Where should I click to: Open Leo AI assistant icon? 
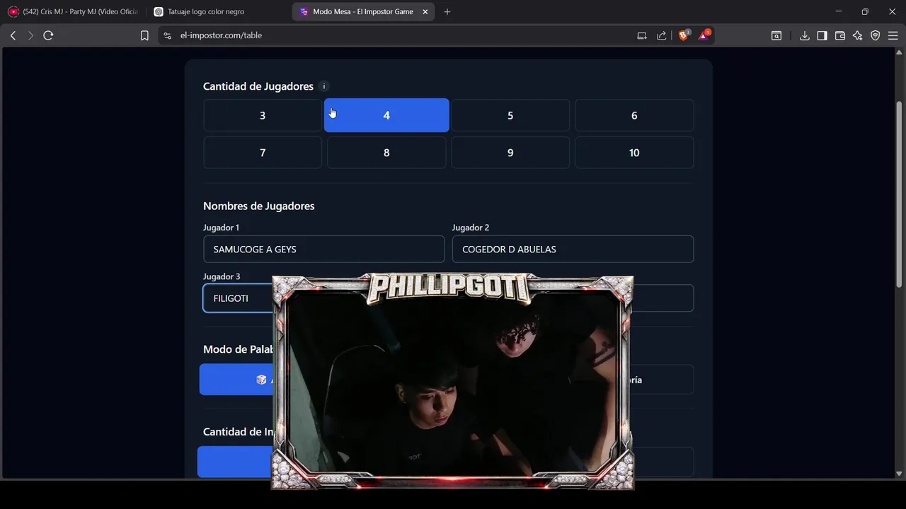coord(858,35)
